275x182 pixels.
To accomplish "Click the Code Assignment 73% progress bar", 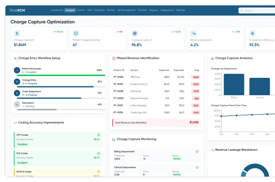I will 61,98.
